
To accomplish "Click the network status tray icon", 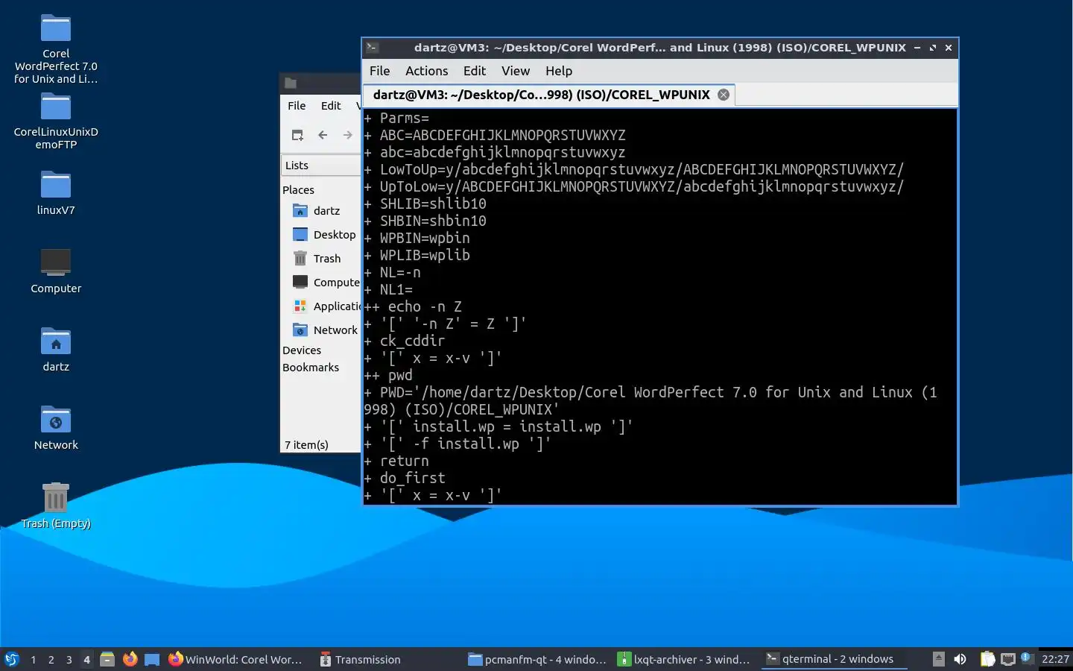I will (x=1008, y=659).
